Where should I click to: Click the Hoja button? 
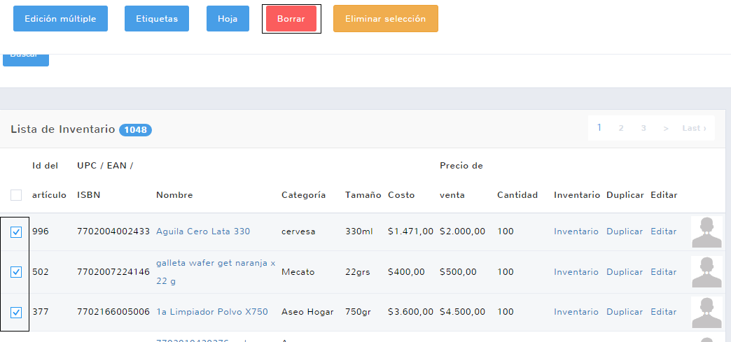click(x=228, y=19)
